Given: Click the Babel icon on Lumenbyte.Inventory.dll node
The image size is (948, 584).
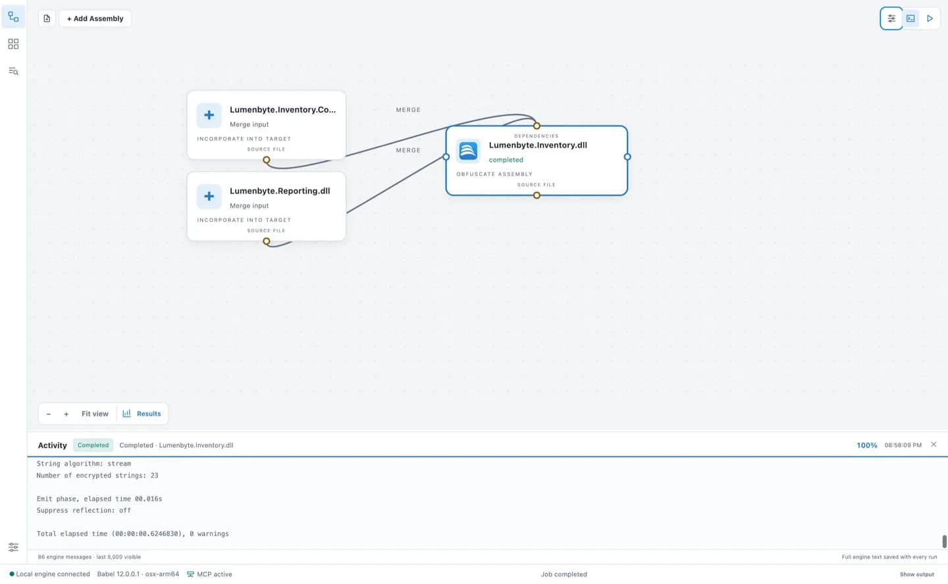Looking at the screenshot, I should (x=468, y=151).
